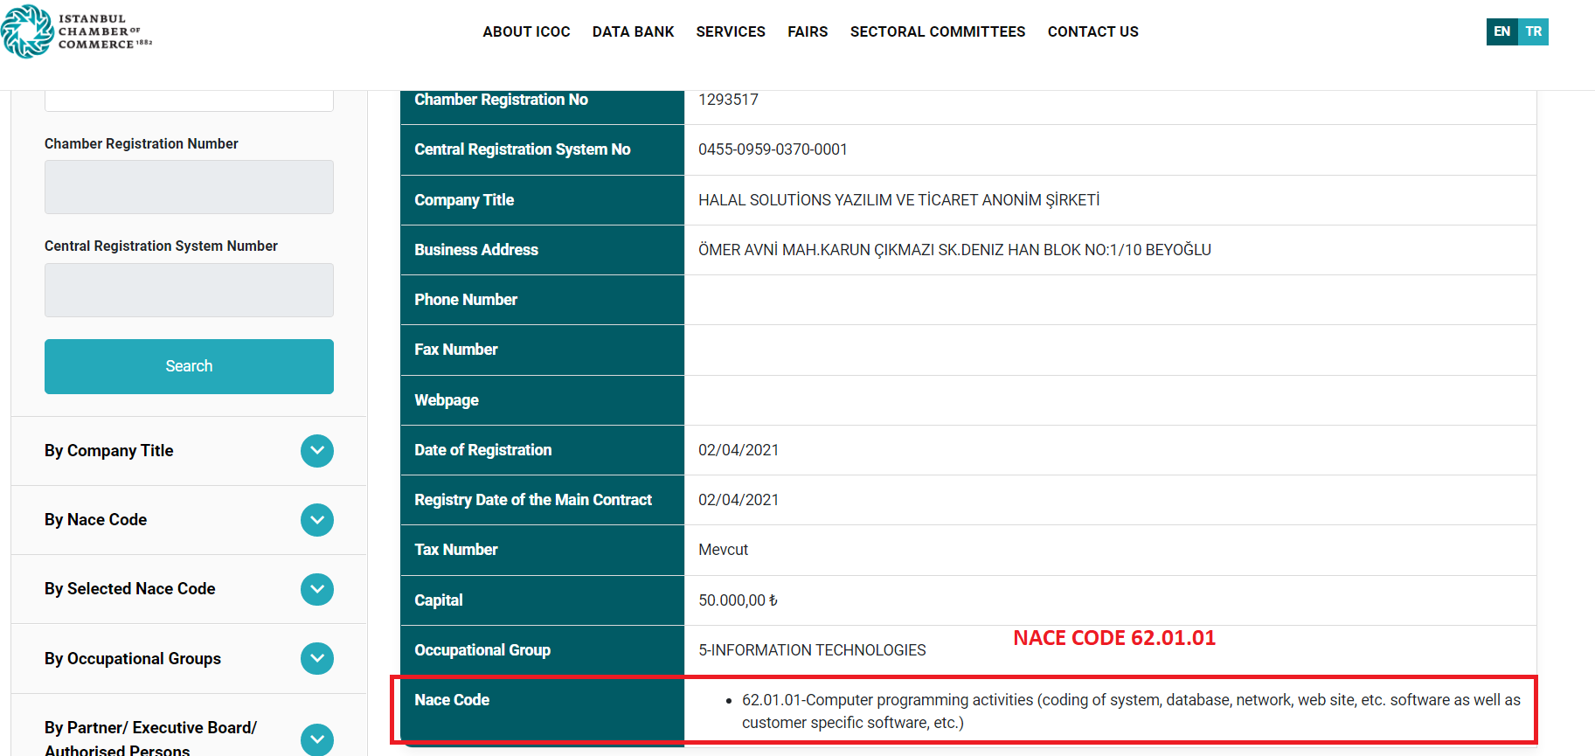Select the capital value 50.000,00
This screenshot has width=1595, height=756.
738,600
